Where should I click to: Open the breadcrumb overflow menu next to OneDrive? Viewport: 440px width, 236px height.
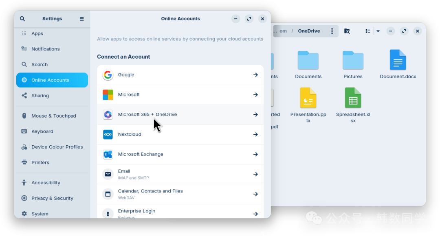pyautogui.click(x=332, y=31)
